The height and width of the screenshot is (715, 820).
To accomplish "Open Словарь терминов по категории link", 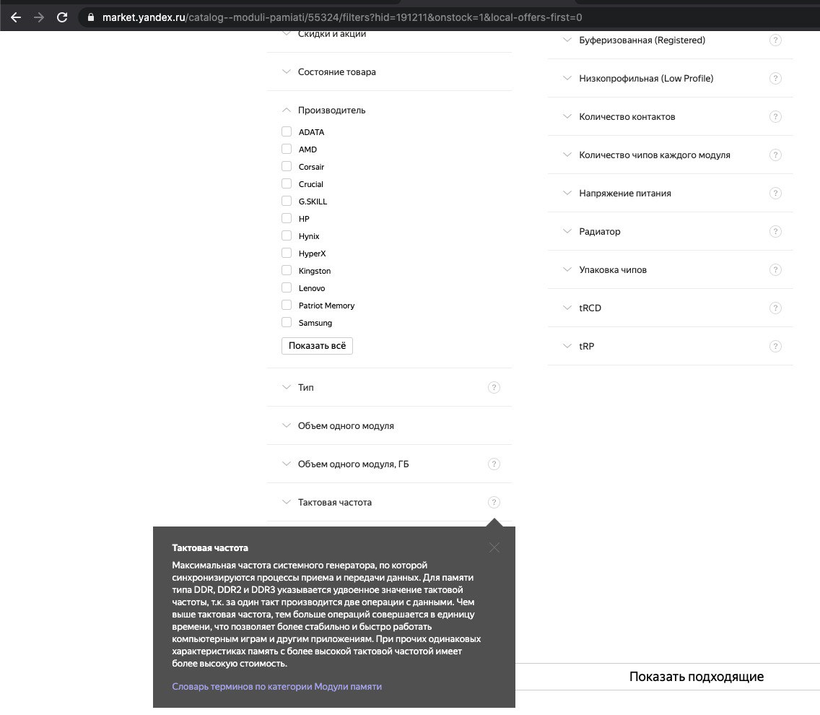I will point(276,687).
